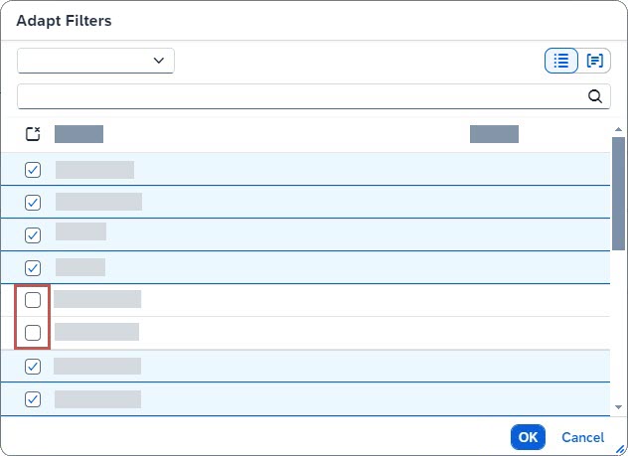This screenshot has height=456, width=628.
Task: Switch to the list view icon
Action: click(561, 61)
